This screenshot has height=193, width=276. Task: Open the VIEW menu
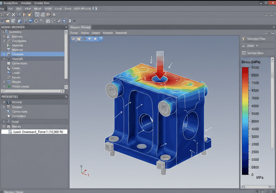(28, 9)
